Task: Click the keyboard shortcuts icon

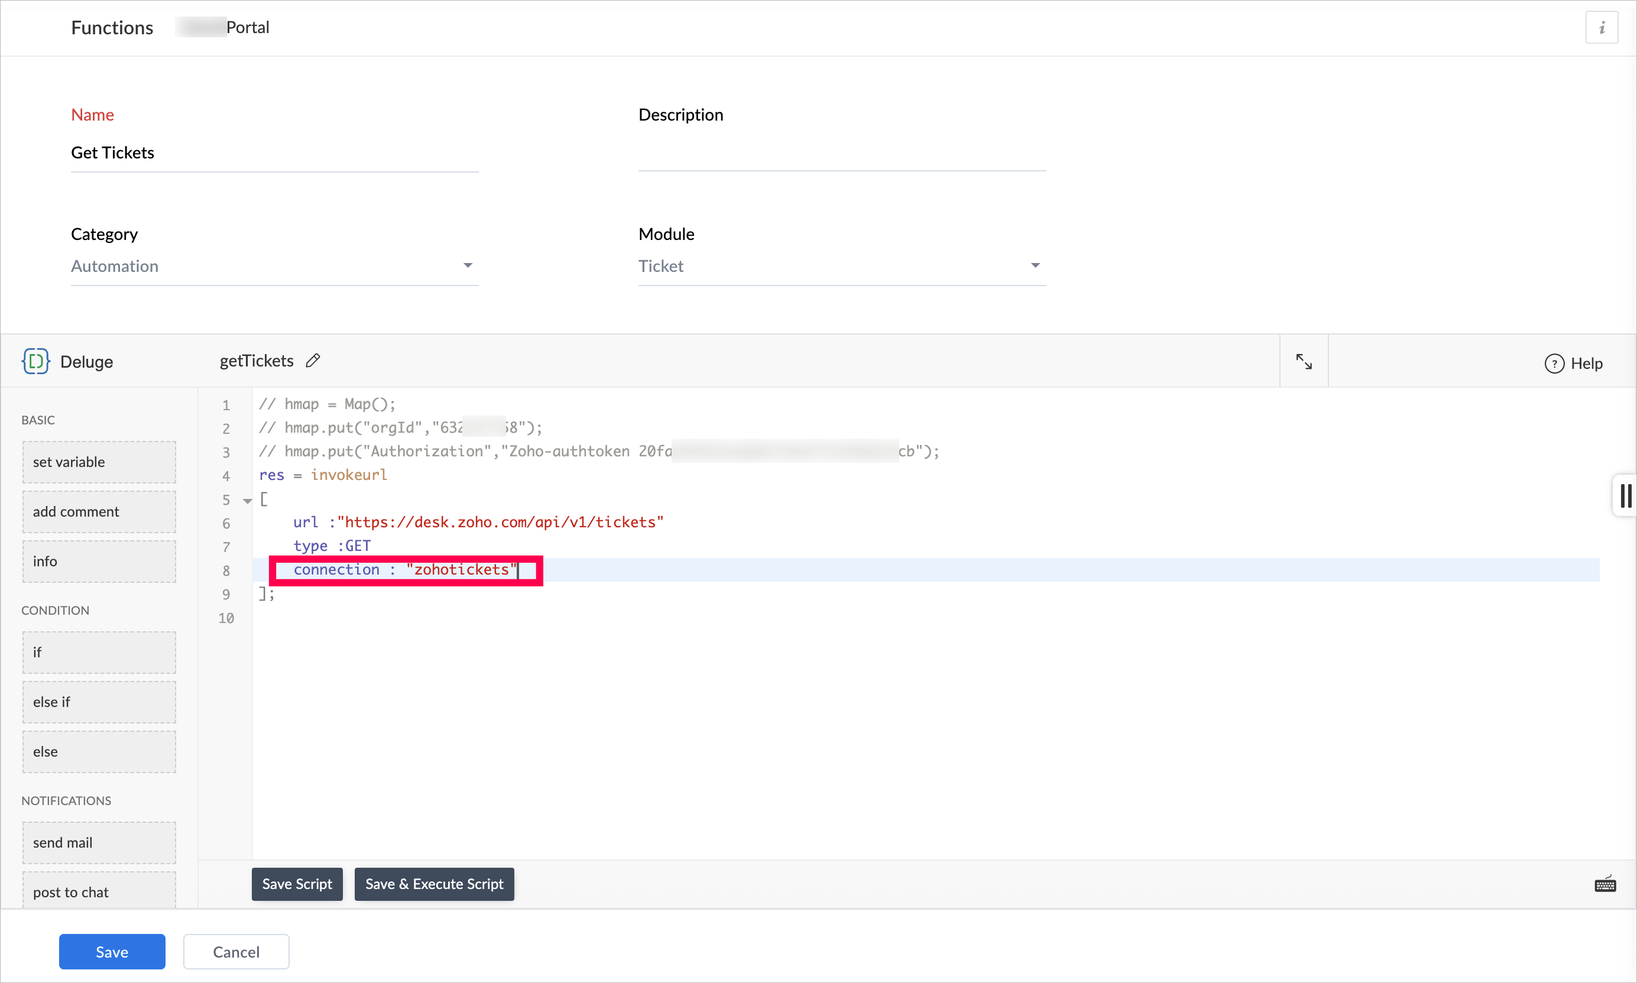Action: 1604,884
